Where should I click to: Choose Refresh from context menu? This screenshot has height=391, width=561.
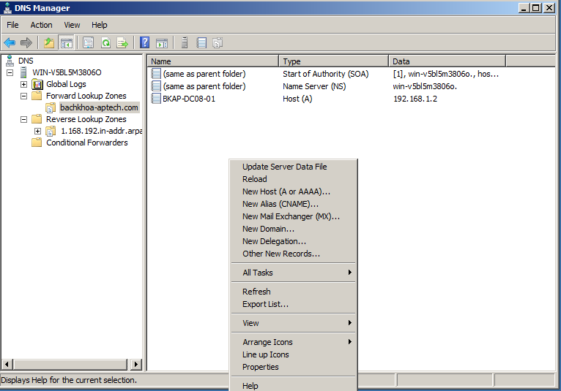pyautogui.click(x=294, y=292)
